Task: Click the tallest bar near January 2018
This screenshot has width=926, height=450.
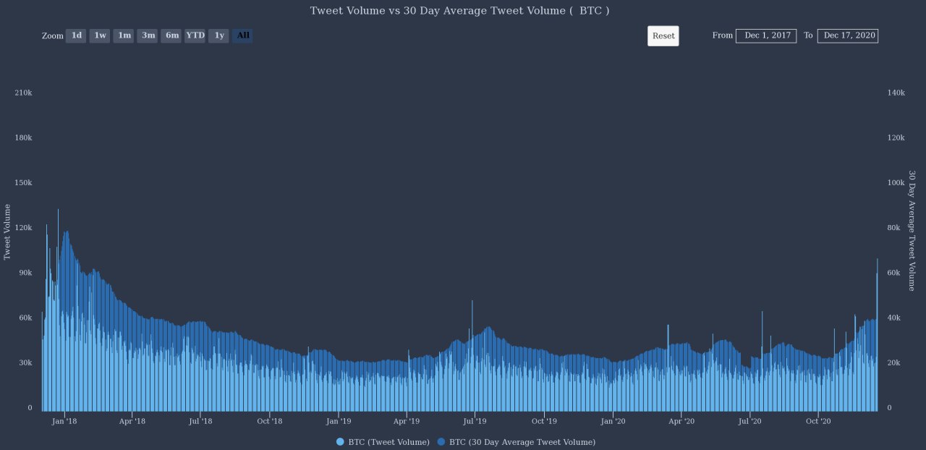Action: pyautogui.click(x=59, y=304)
